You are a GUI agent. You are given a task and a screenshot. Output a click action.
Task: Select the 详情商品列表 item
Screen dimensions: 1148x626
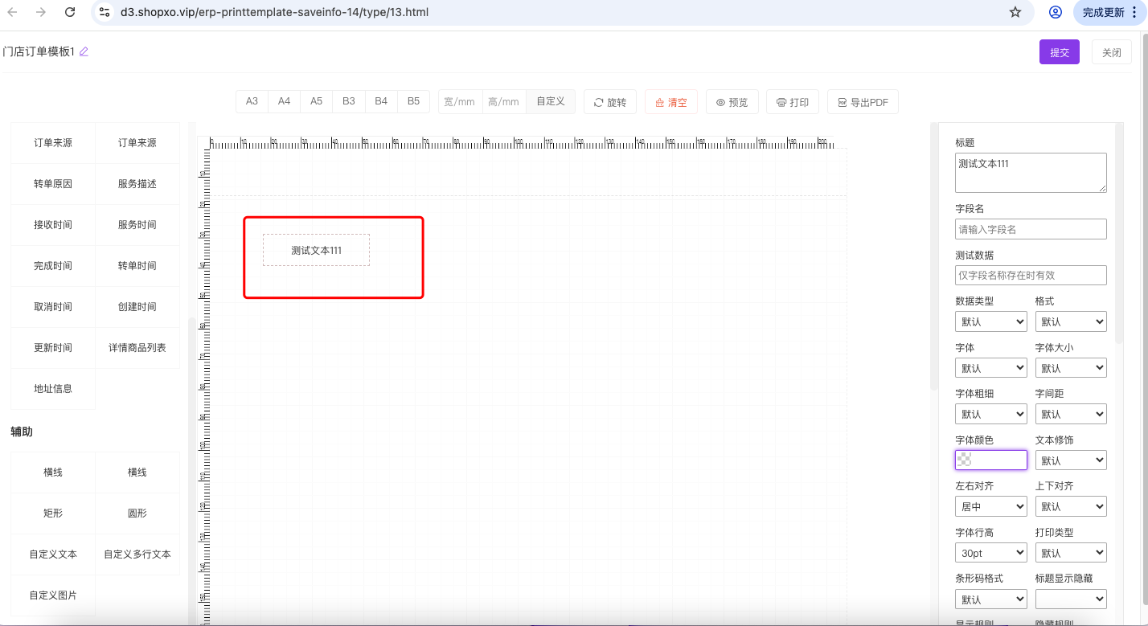pos(137,348)
